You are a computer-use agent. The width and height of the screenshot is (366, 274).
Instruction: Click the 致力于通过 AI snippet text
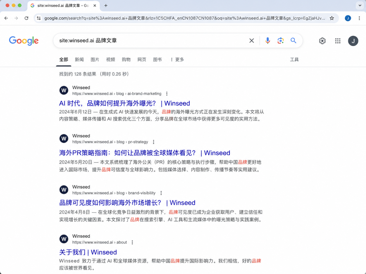160,264
